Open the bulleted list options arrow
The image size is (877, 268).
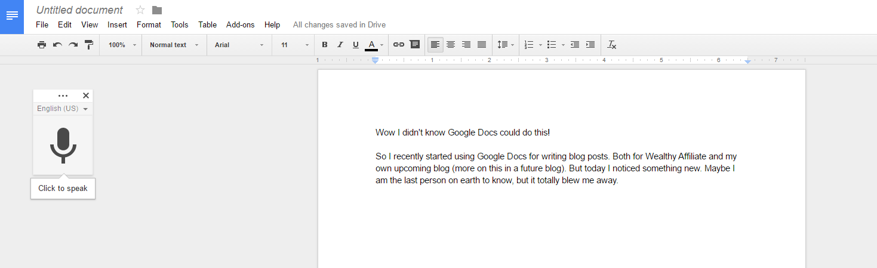[563, 45]
